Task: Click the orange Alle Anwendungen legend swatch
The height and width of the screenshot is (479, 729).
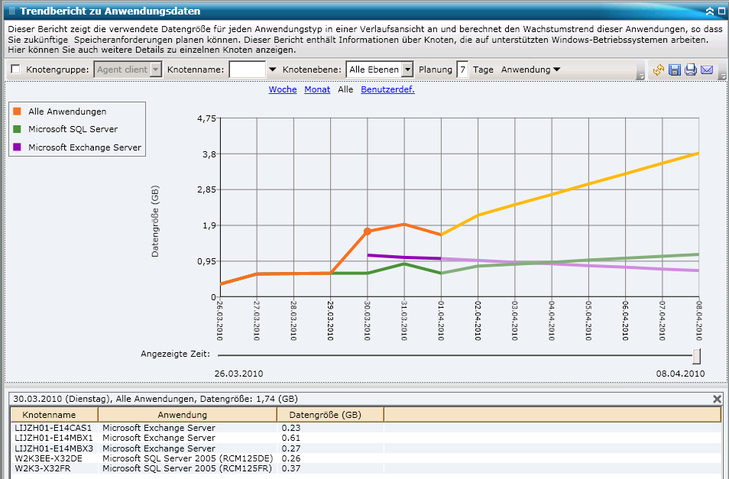Action: (x=18, y=112)
